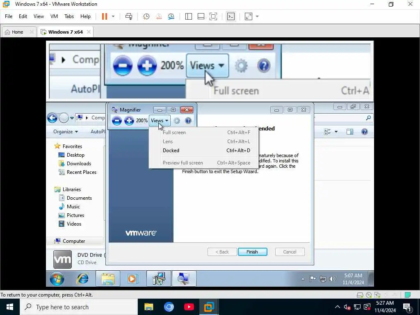Click Finish in the setup wizard
The image size is (420, 315).
(252, 252)
